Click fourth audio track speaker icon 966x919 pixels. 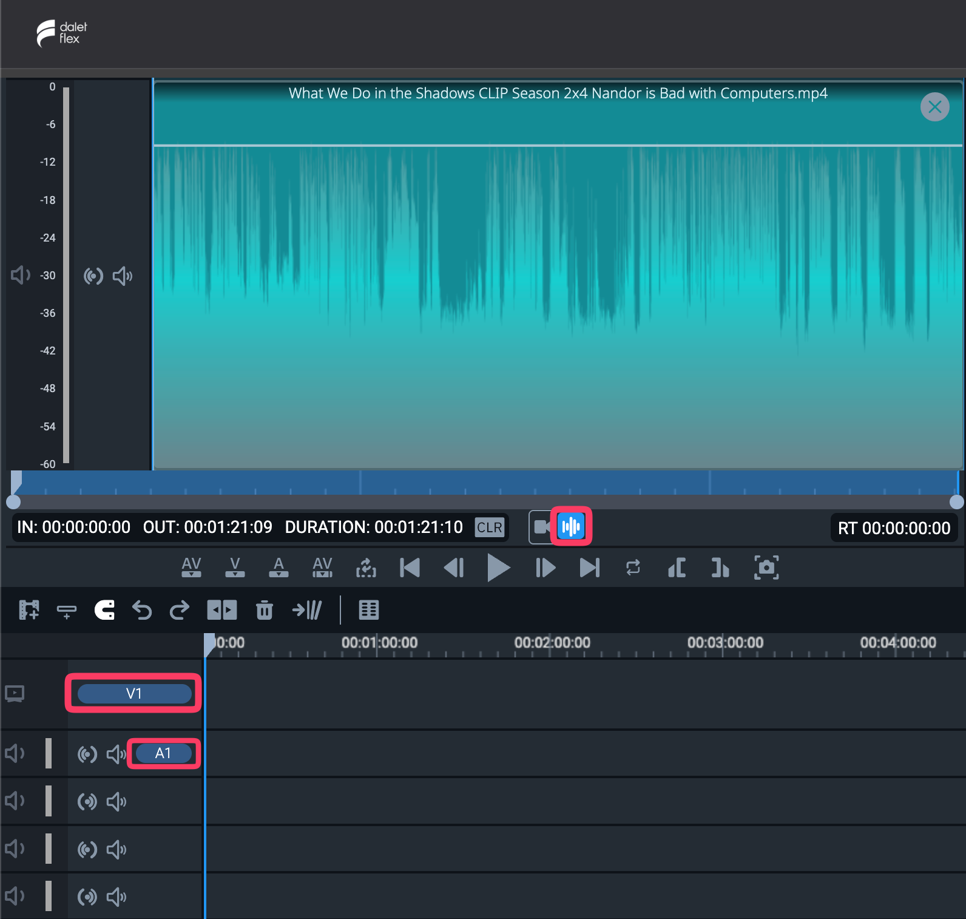tap(117, 897)
